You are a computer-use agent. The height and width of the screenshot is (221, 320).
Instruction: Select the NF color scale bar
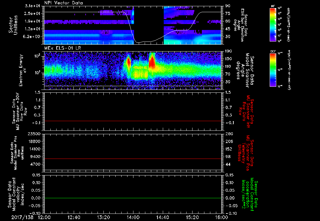(273, 24)
